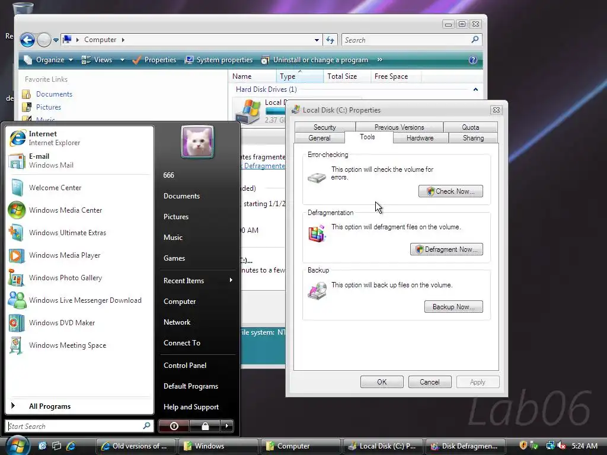
Task: Click Show Desktop quick launch icon
Action: pos(56,446)
